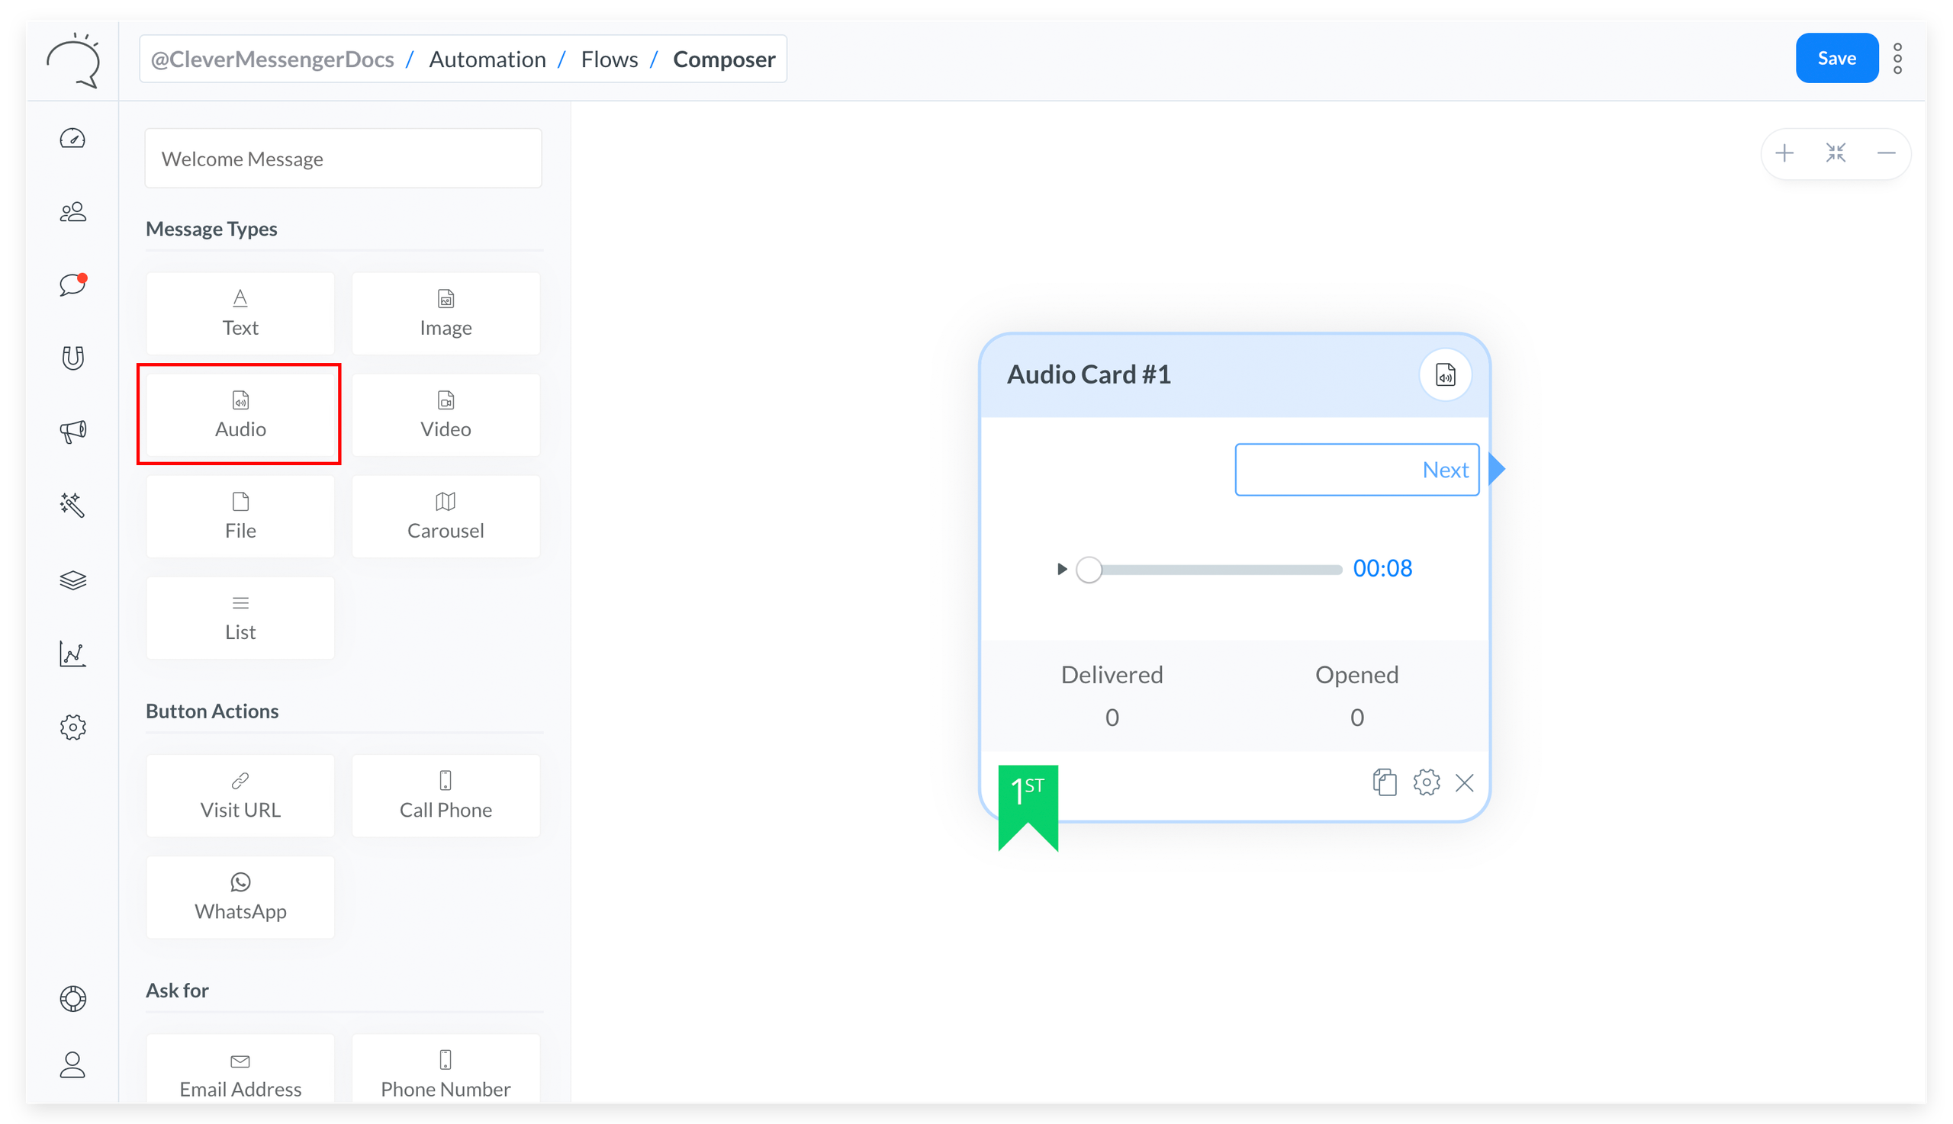
Task: Open the magic wand automation icon
Action: (72, 505)
